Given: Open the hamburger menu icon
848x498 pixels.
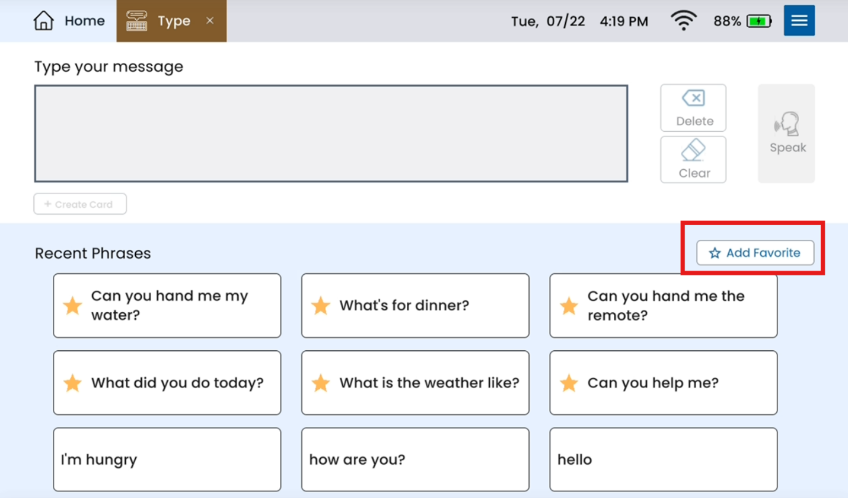Looking at the screenshot, I should [799, 21].
